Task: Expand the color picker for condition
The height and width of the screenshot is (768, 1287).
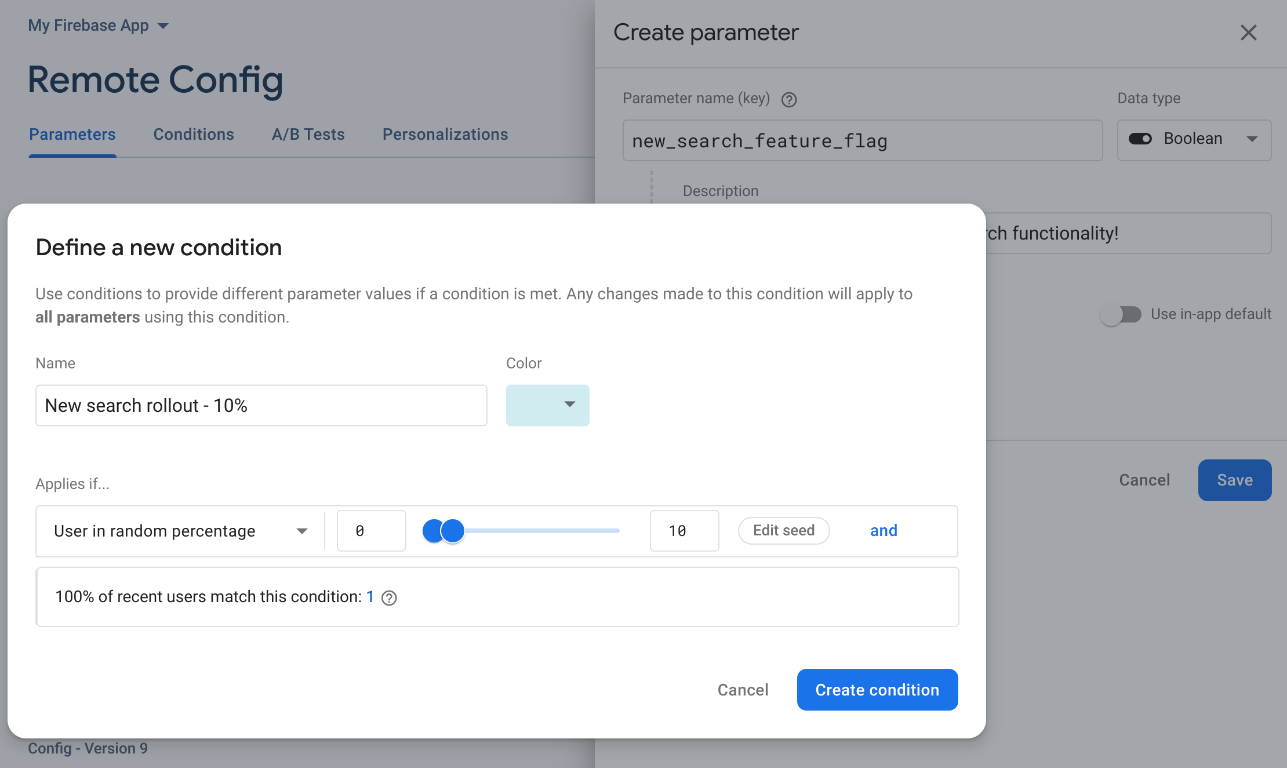Action: 547,404
